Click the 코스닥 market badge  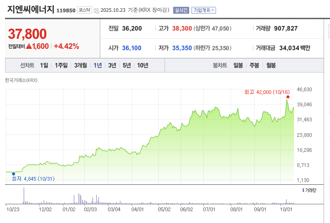pyautogui.click(x=84, y=10)
